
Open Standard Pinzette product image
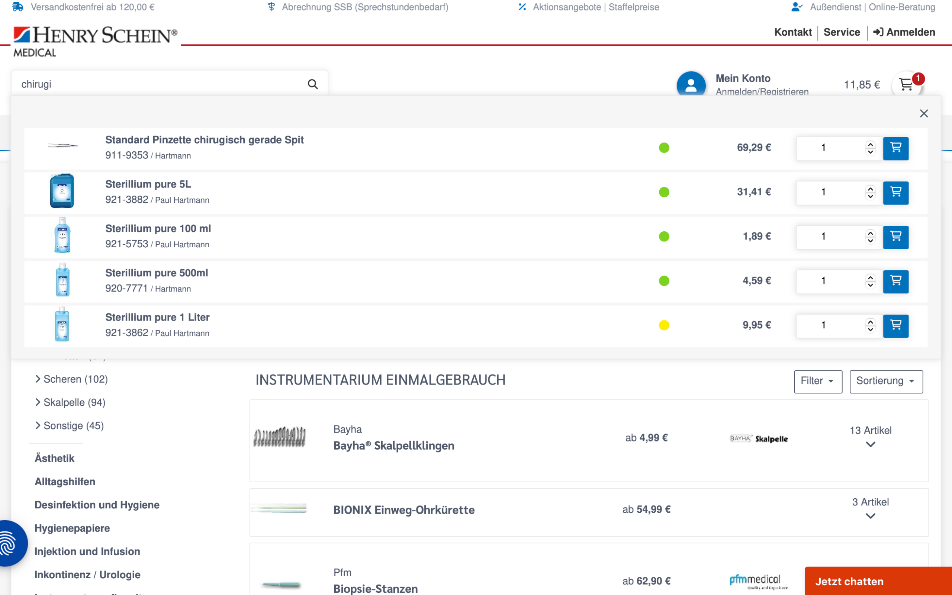62,146
